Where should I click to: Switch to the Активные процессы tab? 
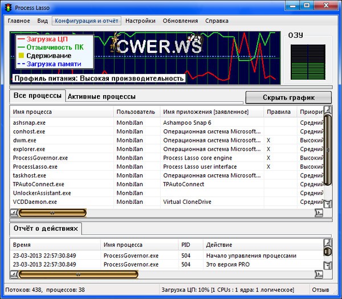(101, 97)
